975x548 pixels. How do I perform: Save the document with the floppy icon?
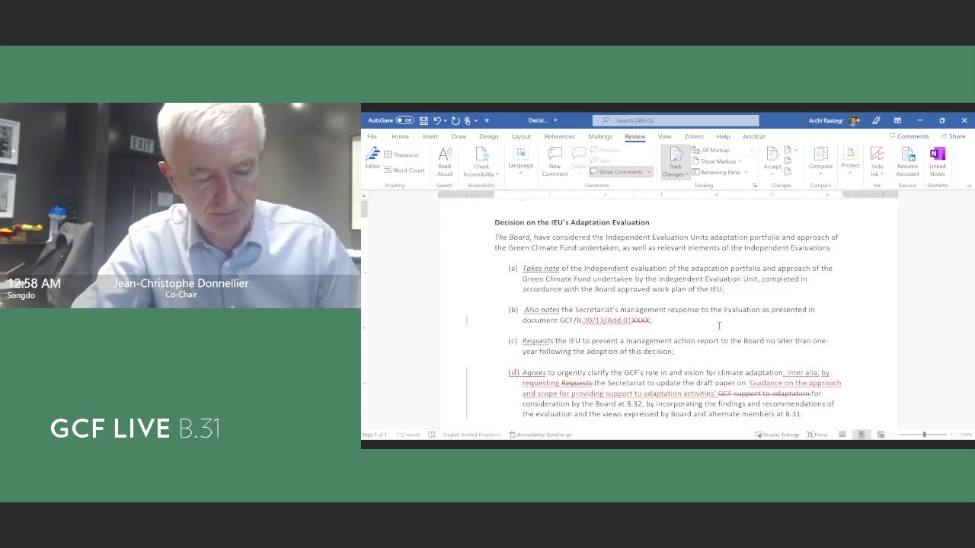point(424,120)
